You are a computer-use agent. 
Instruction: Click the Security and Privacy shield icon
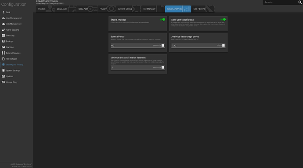pos(3,64)
